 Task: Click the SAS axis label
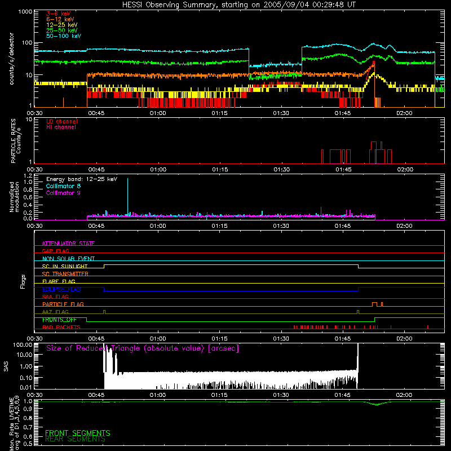point(6,367)
